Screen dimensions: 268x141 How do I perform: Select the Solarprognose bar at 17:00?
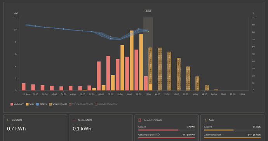click(x=188, y=78)
